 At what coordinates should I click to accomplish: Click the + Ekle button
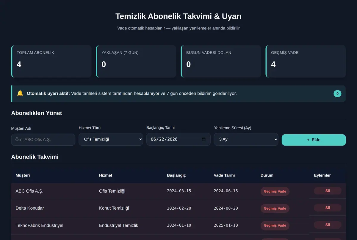pyautogui.click(x=314, y=140)
